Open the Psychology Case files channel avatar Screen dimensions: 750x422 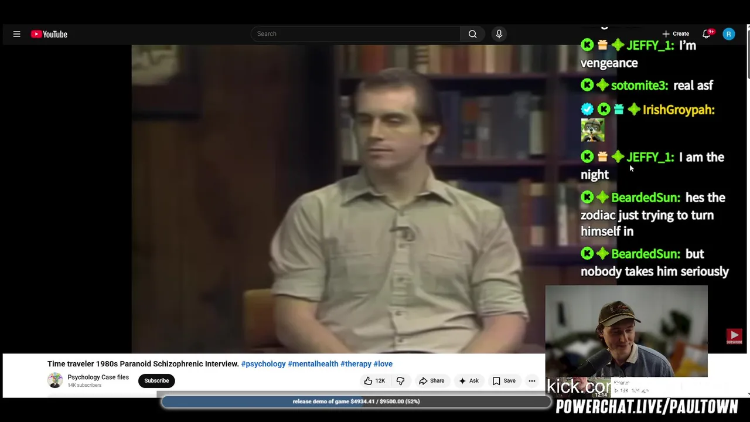(55, 380)
